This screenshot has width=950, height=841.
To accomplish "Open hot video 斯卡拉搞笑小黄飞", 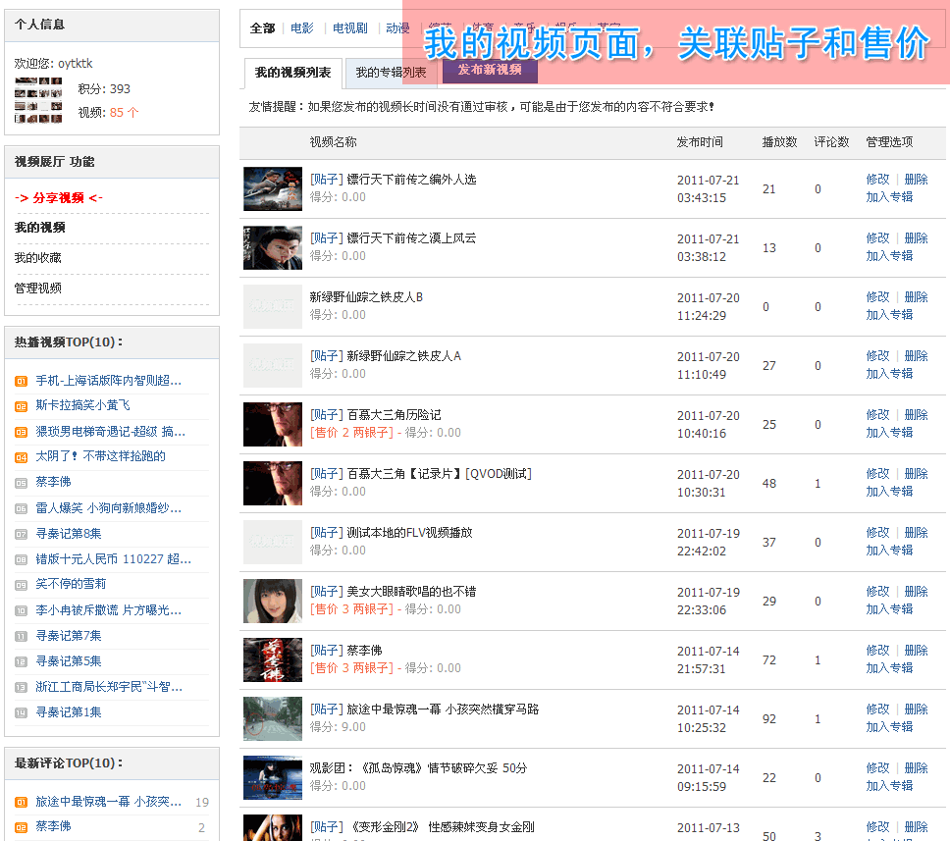I will (82, 405).
